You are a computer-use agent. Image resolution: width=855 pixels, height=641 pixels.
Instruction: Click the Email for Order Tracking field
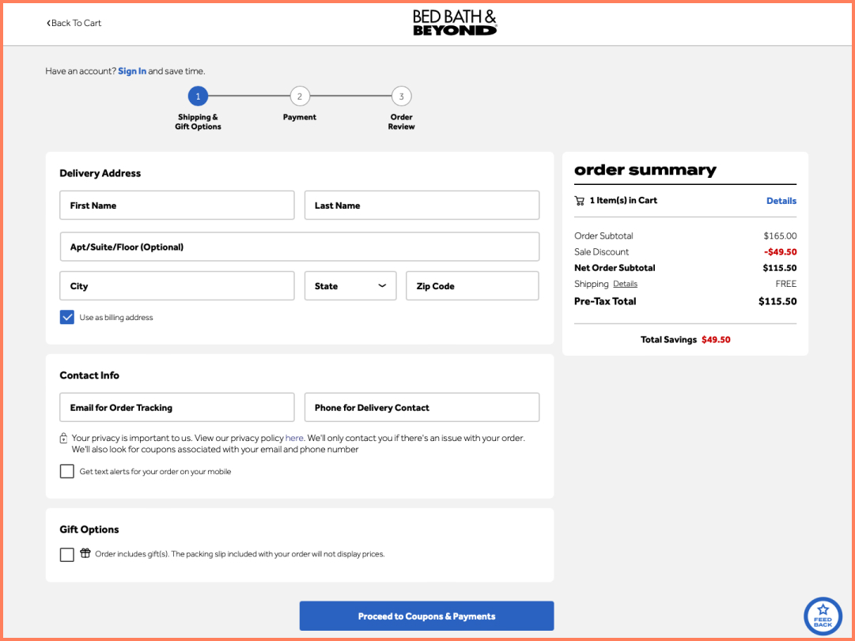point(176,407)
